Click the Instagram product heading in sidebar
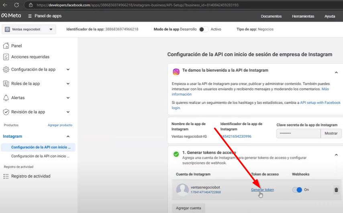This screenshot has height=213, width=343. click(12, 136)
